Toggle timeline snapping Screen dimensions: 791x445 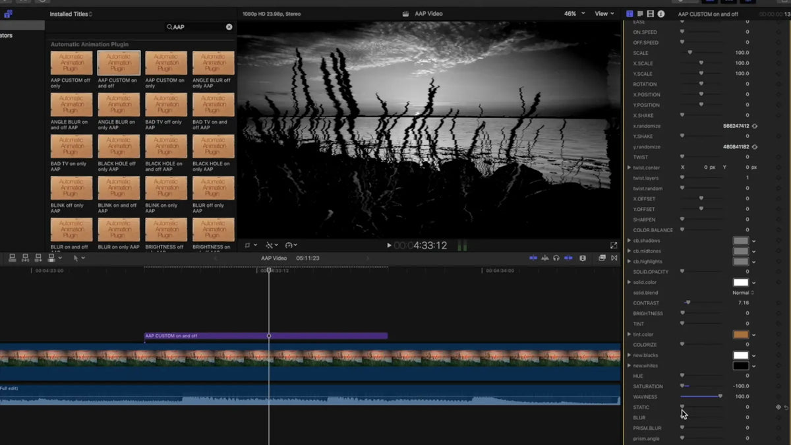(568, 258)
